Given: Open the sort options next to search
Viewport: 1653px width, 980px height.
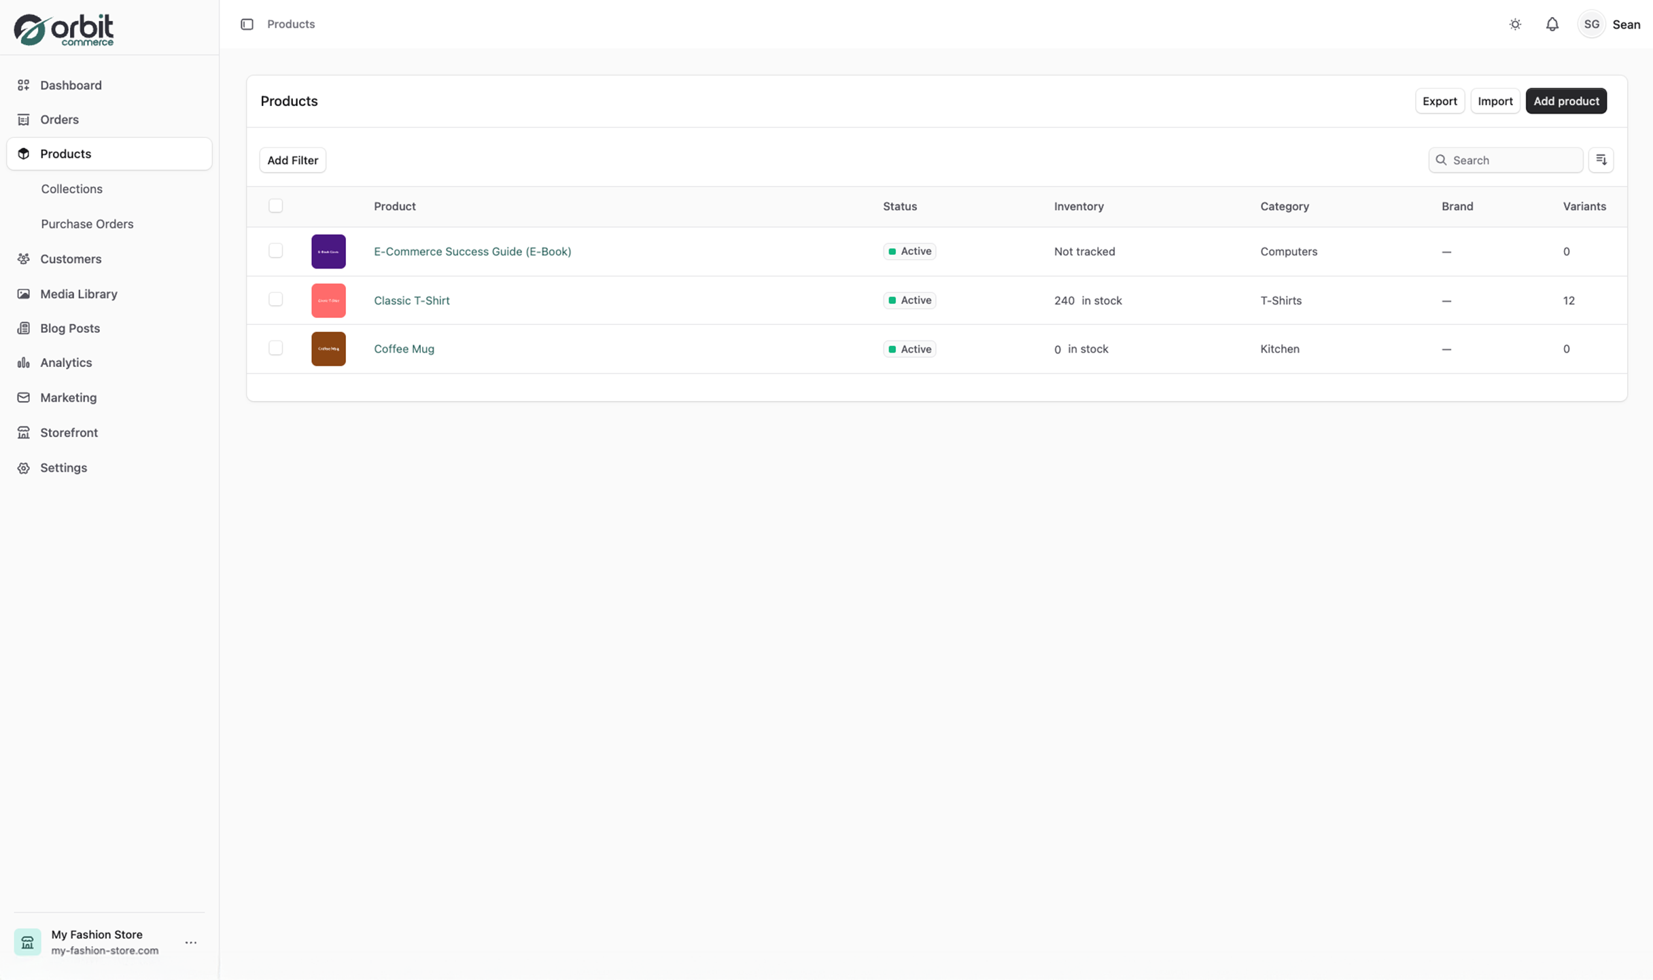Looking at the screenshot, I should click(x=1601, y=160).
